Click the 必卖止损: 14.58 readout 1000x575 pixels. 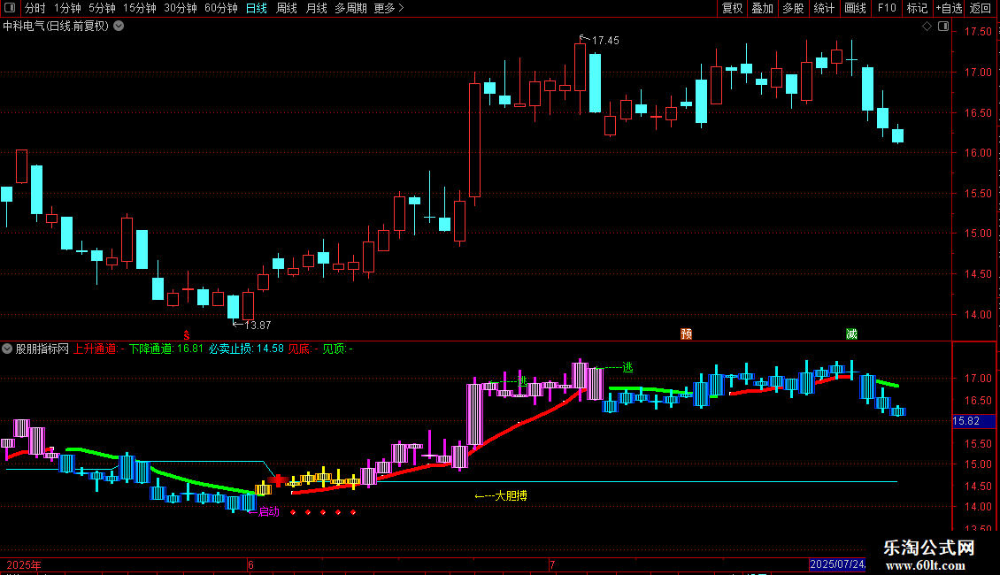[246, 349]
